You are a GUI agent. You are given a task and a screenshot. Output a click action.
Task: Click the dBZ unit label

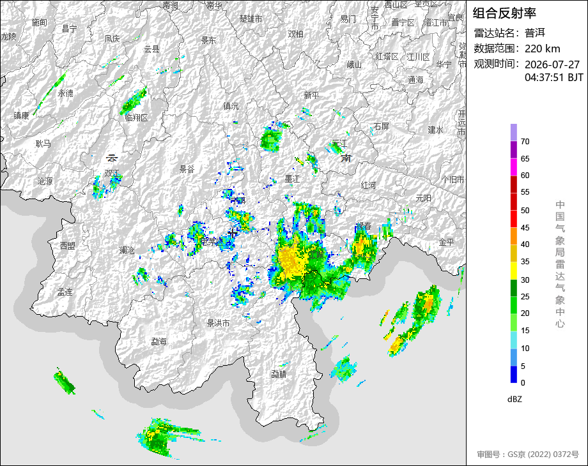514,400
